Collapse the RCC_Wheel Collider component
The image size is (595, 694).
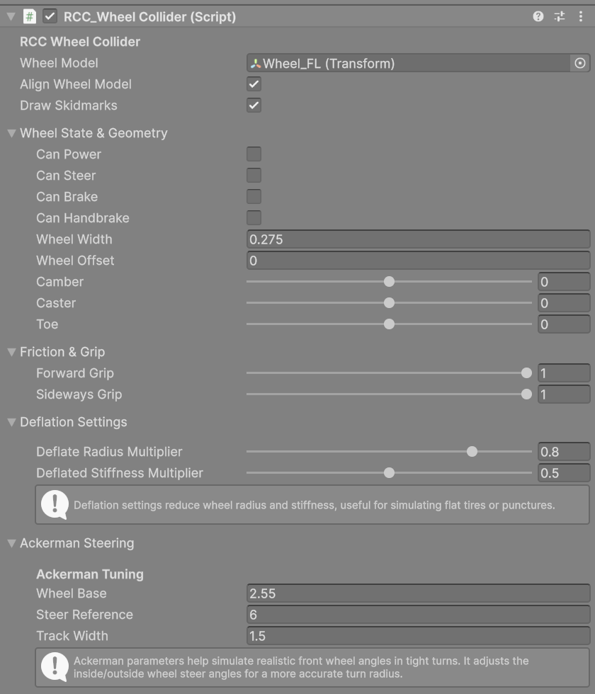[x=11, y=17]
